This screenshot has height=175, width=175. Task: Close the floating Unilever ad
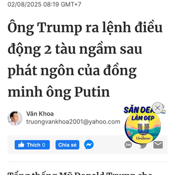157,108
